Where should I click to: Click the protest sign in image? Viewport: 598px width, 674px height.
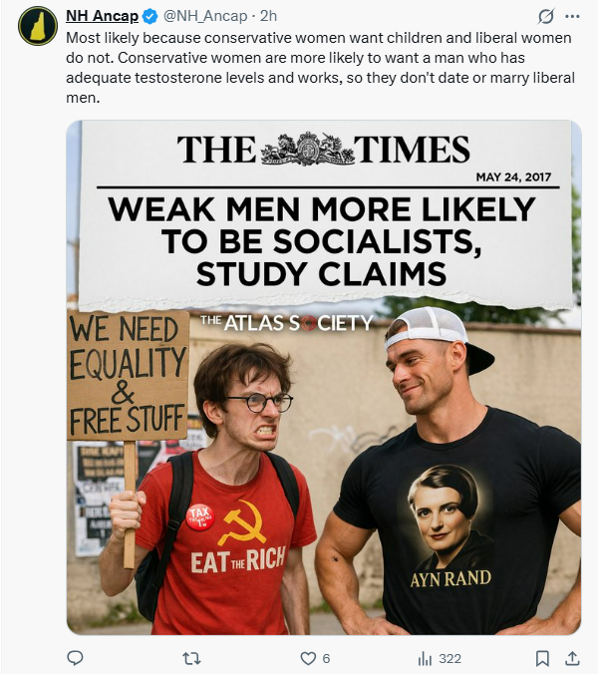coord(128,375)
